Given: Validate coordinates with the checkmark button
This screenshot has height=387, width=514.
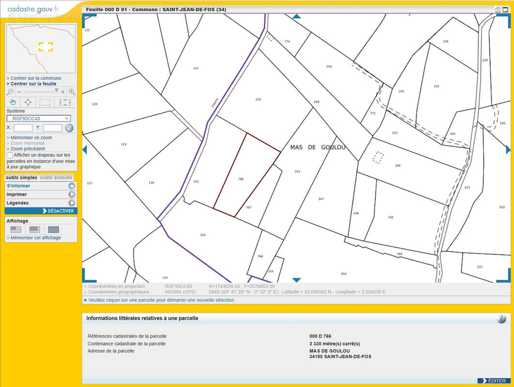Looking at the screenshot, I should point(69,128).
